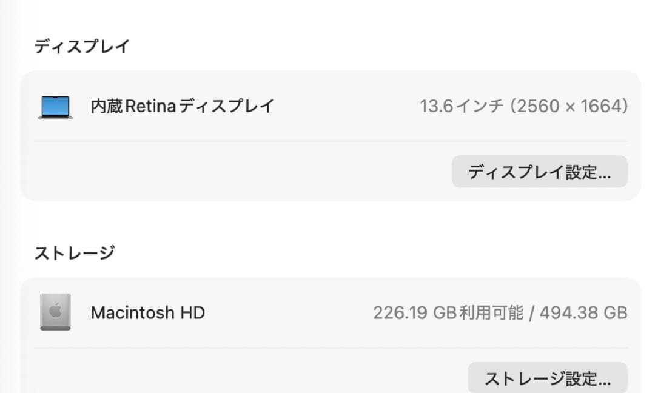Screen dimensions: 655x393
Task: Click the 494.38 GB total capacity value
Action: click(x=582, y=312)
